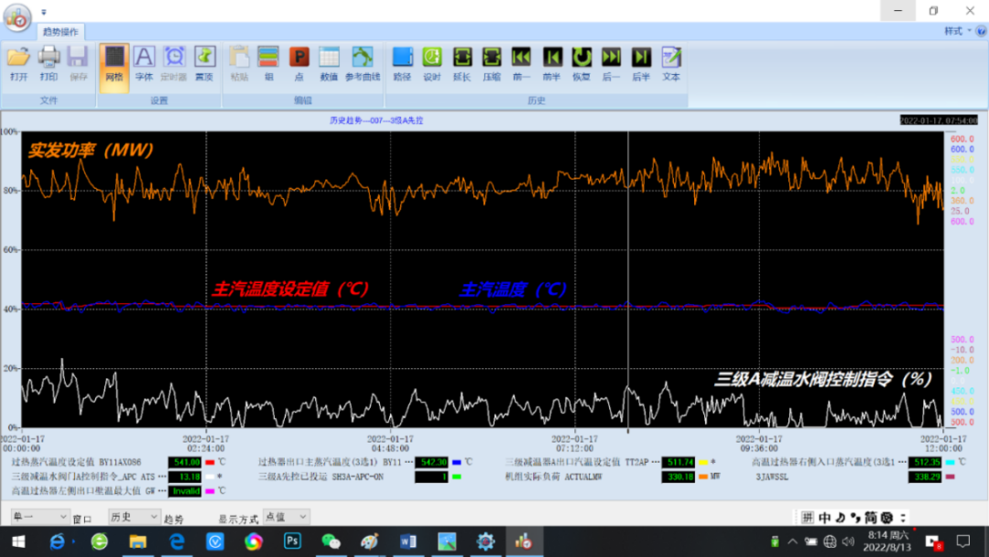Select the 趋势操作 ribbon tab
The height and width of the screenshot is (557, 989).
point(61,31)
